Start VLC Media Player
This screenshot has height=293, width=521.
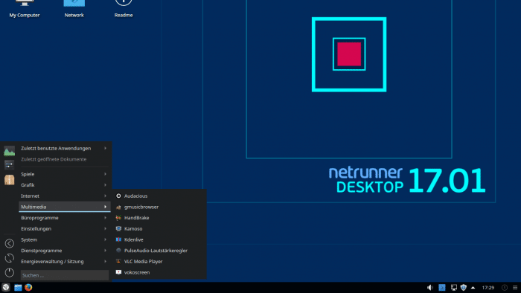(x=159, y=262)
